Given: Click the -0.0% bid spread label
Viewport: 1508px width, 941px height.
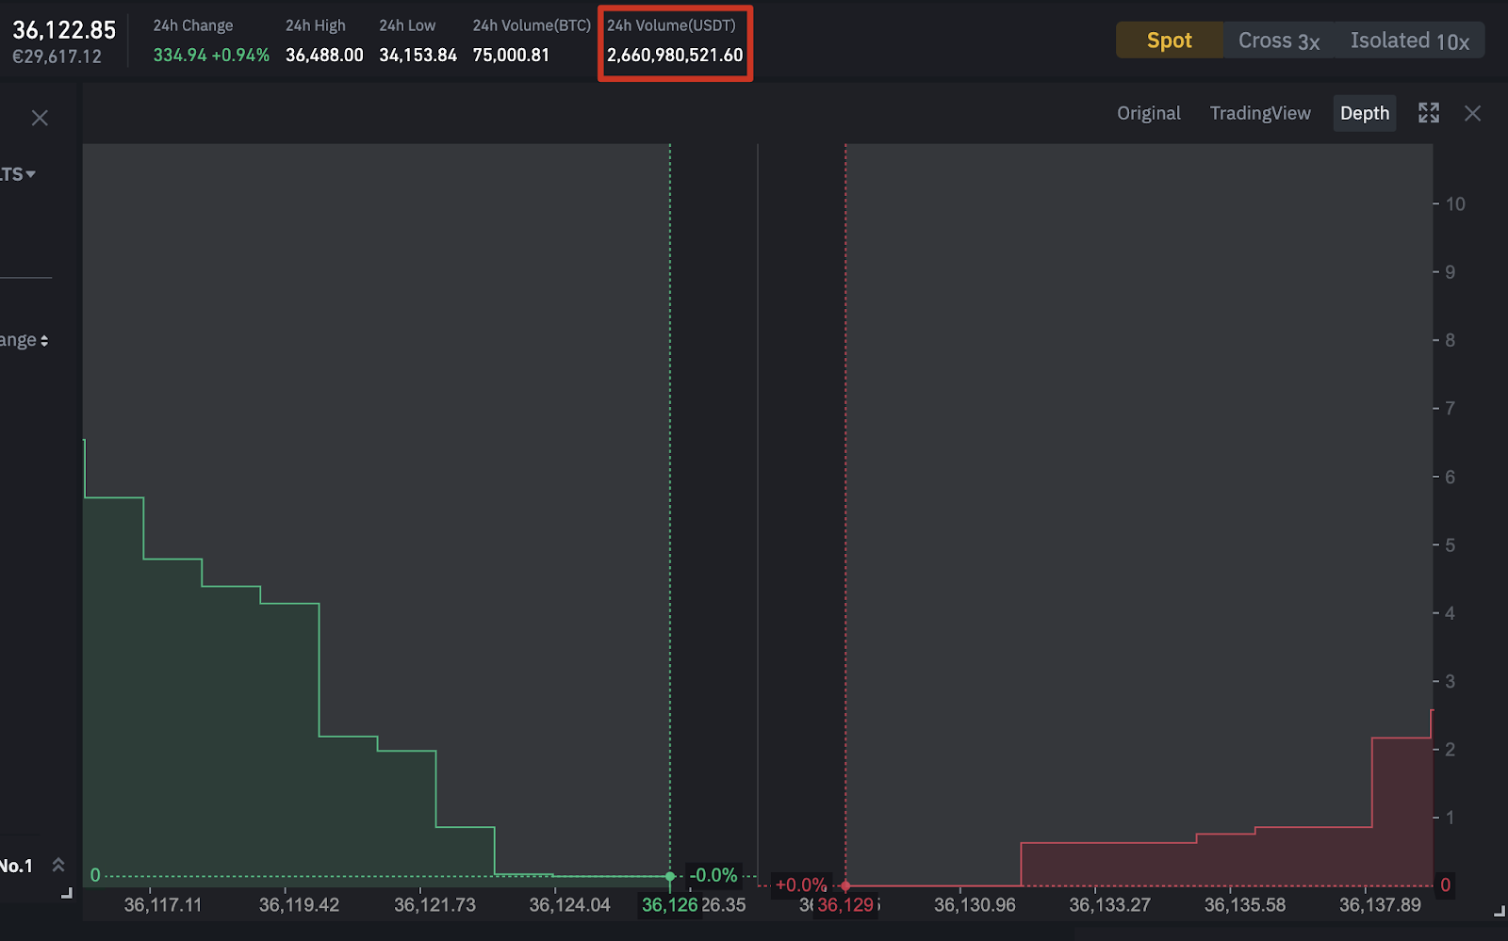Looking at the screenshot, I should (713, 875).
